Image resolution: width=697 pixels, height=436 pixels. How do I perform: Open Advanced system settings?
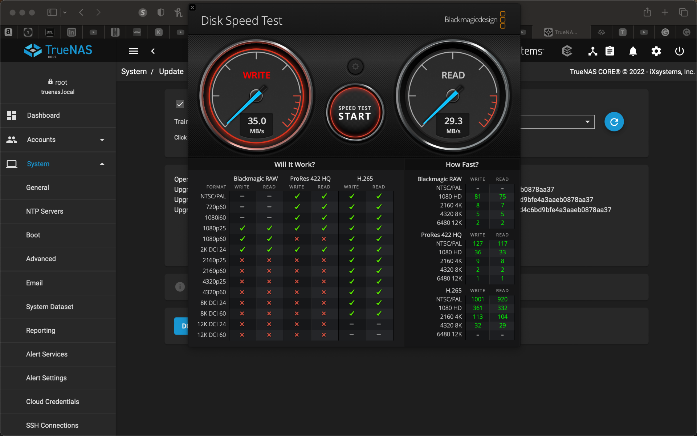58,259
